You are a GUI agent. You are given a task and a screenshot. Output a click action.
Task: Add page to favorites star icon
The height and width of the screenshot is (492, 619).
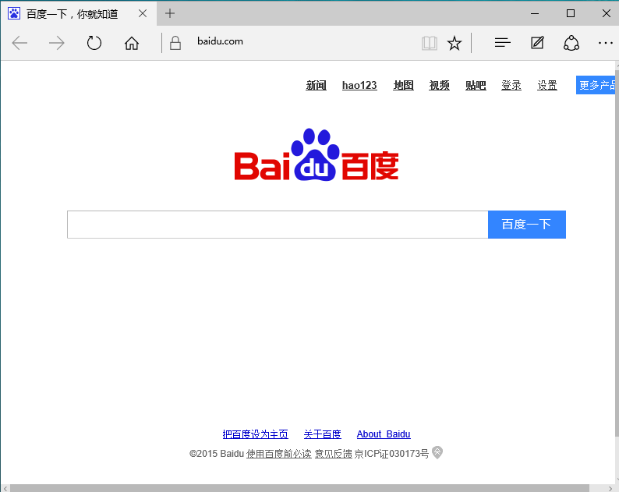[455, 43]
